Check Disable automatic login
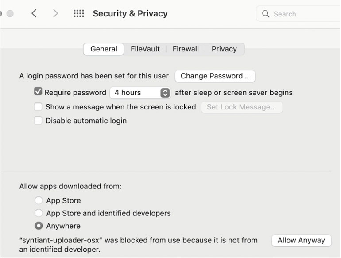Screen dimensions: 341x258 (x=38, y=121)
